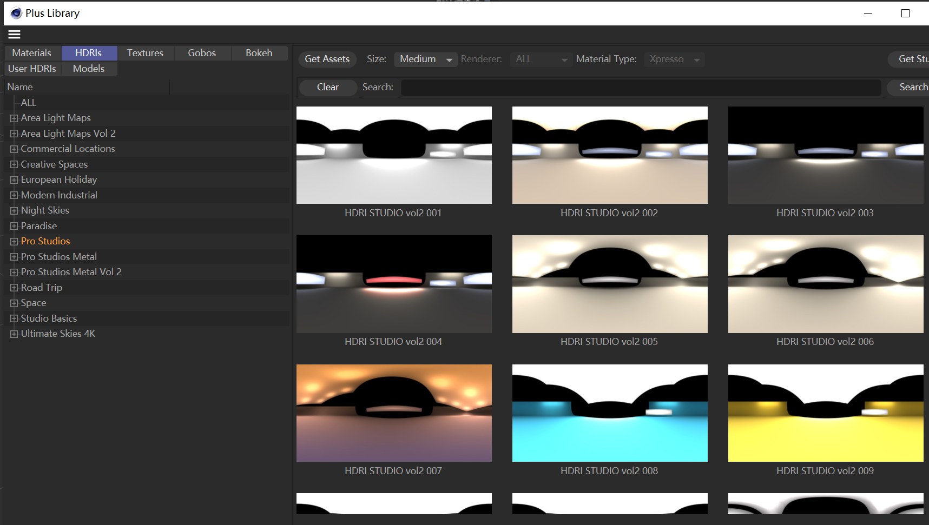
Task: Open the Renderer dropdown showing ALL
Action: tap(541, 59)
